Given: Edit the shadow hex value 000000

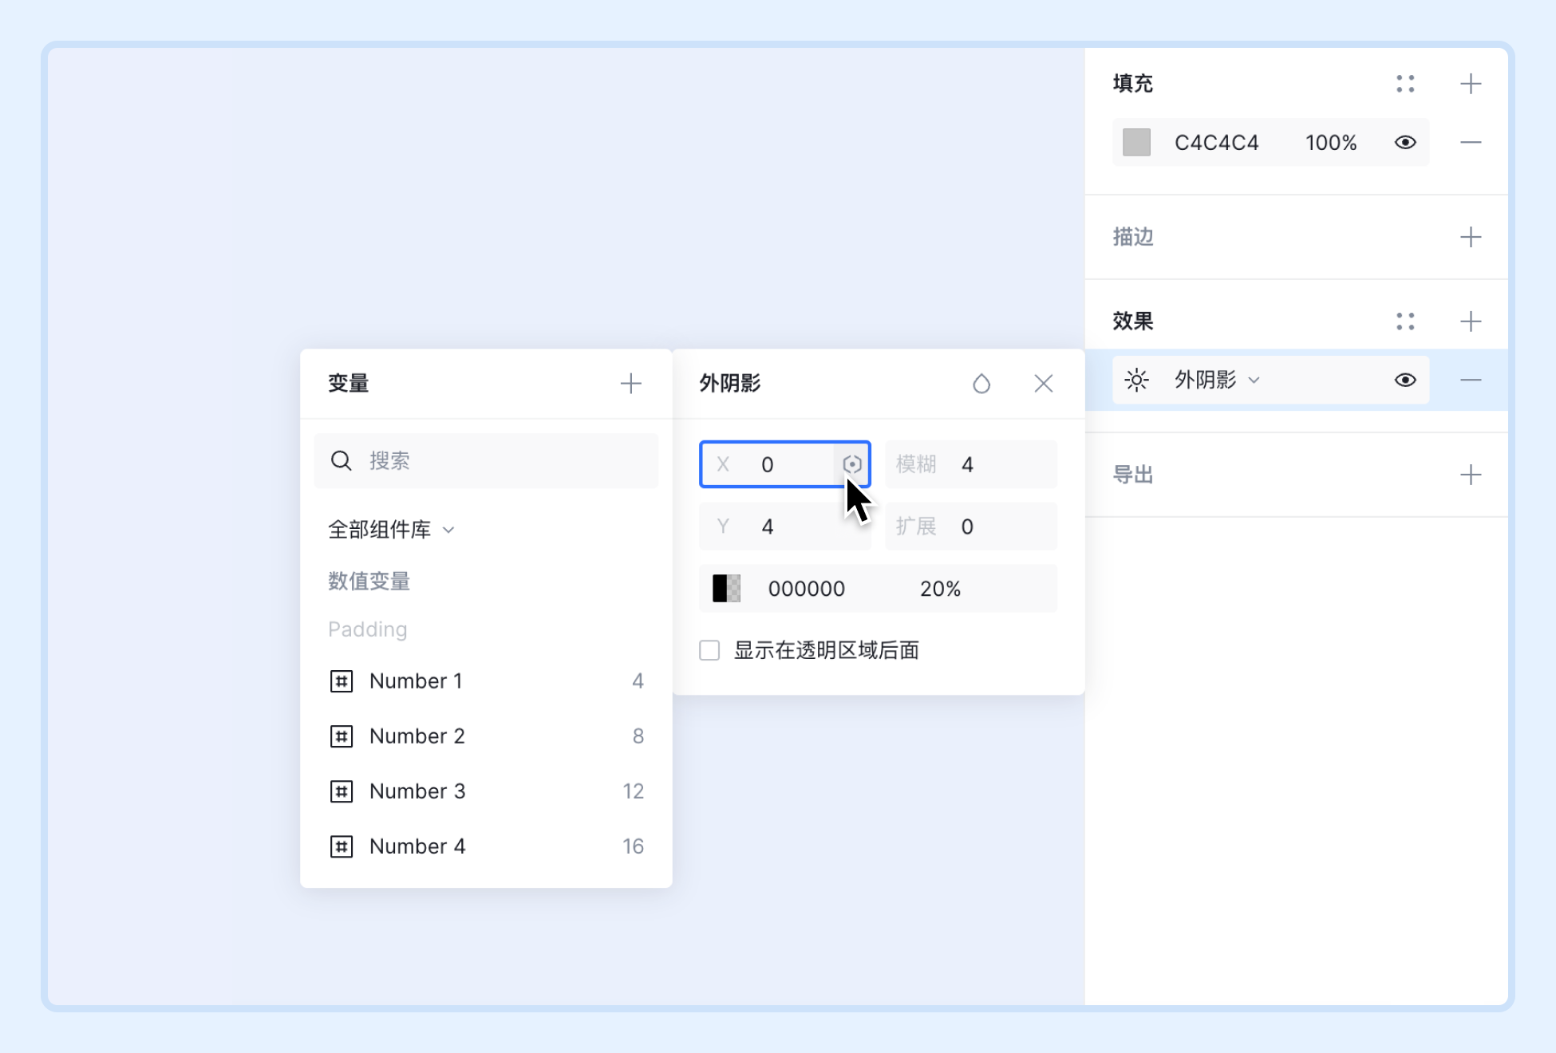Looking at the screenshot, I should 806,589.
